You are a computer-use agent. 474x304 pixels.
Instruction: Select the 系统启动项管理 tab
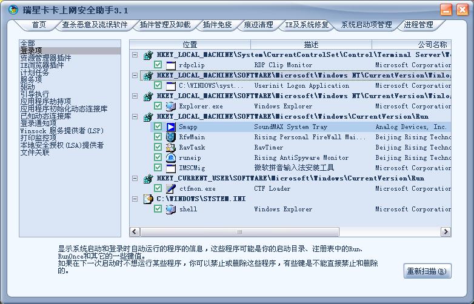pyautogui.click(x=366, y=25)
